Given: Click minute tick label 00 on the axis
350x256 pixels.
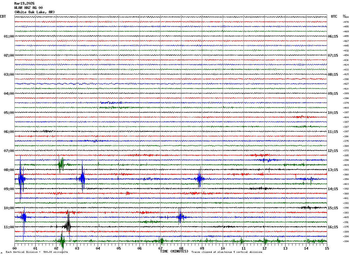Looking at the screenshot, I should point(14,248).
